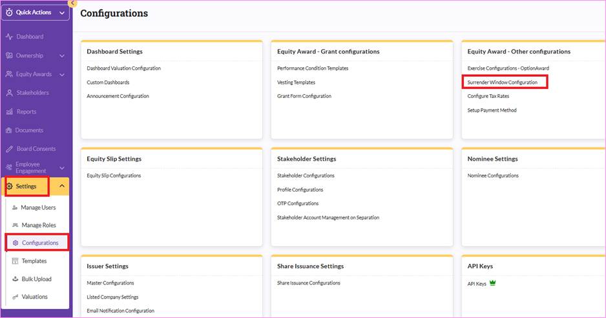Collapse the Settings section chevron

tap(62, 186)
